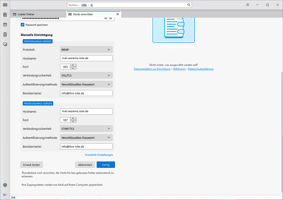Click the Fertig button
This screenshot has height=200, width=283.
tap(106, 165)
